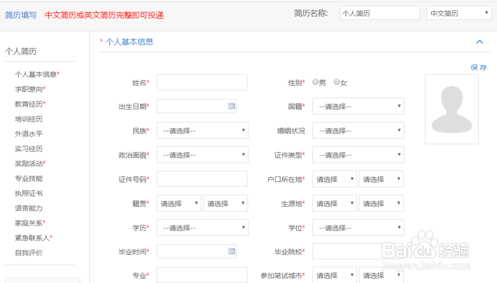Open the second 参加笔试城市 dropdown
Viewport: 497px width, 283px height.
381,275
